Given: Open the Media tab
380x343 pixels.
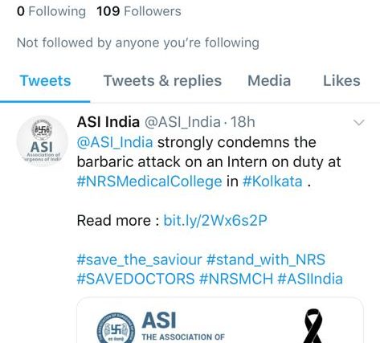Looking at the screenshot, I should coord(269,81).
